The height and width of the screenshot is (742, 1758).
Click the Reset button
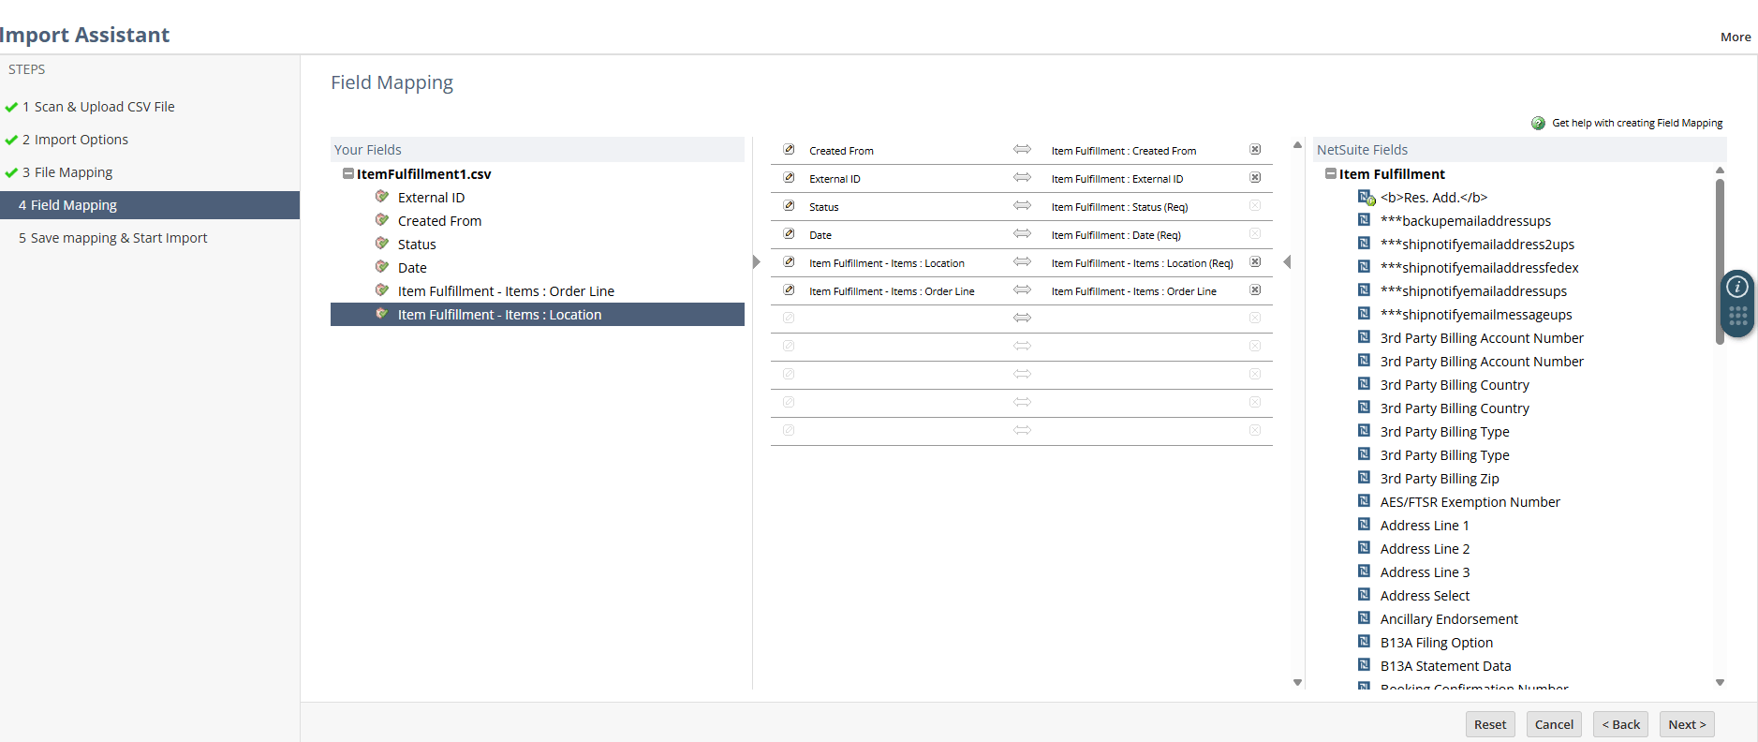tap(1490, 724)
